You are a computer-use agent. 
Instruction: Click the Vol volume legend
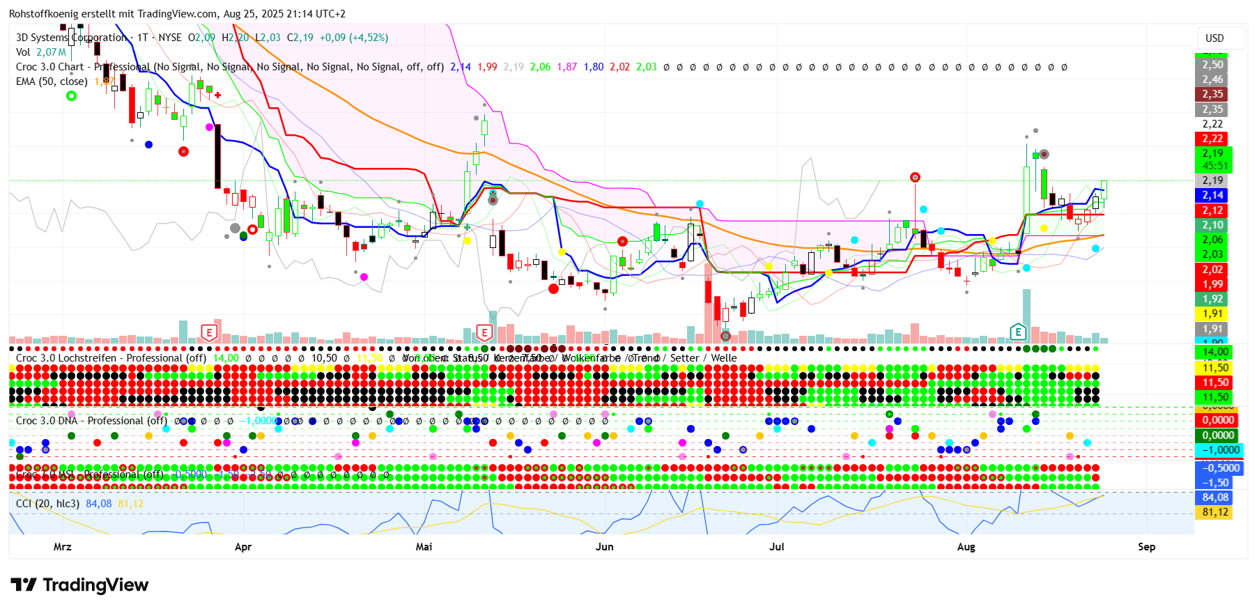(23, 52)
